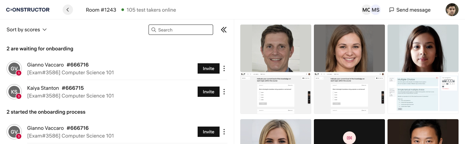The image size is (465, 144).
Task: Click the Room #1243 title
Action: 101,10
